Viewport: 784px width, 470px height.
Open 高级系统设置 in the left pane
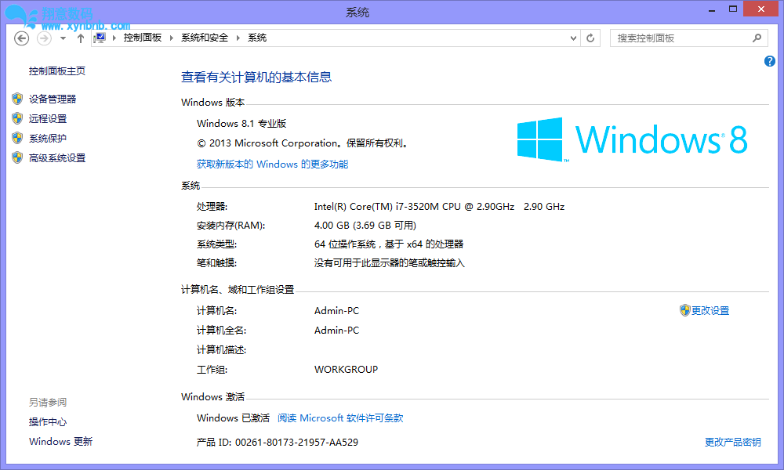click(57, 158)
